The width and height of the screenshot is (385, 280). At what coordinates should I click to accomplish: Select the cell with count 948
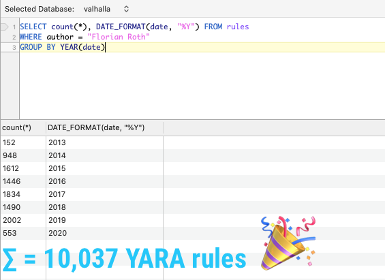pos(23,155)
